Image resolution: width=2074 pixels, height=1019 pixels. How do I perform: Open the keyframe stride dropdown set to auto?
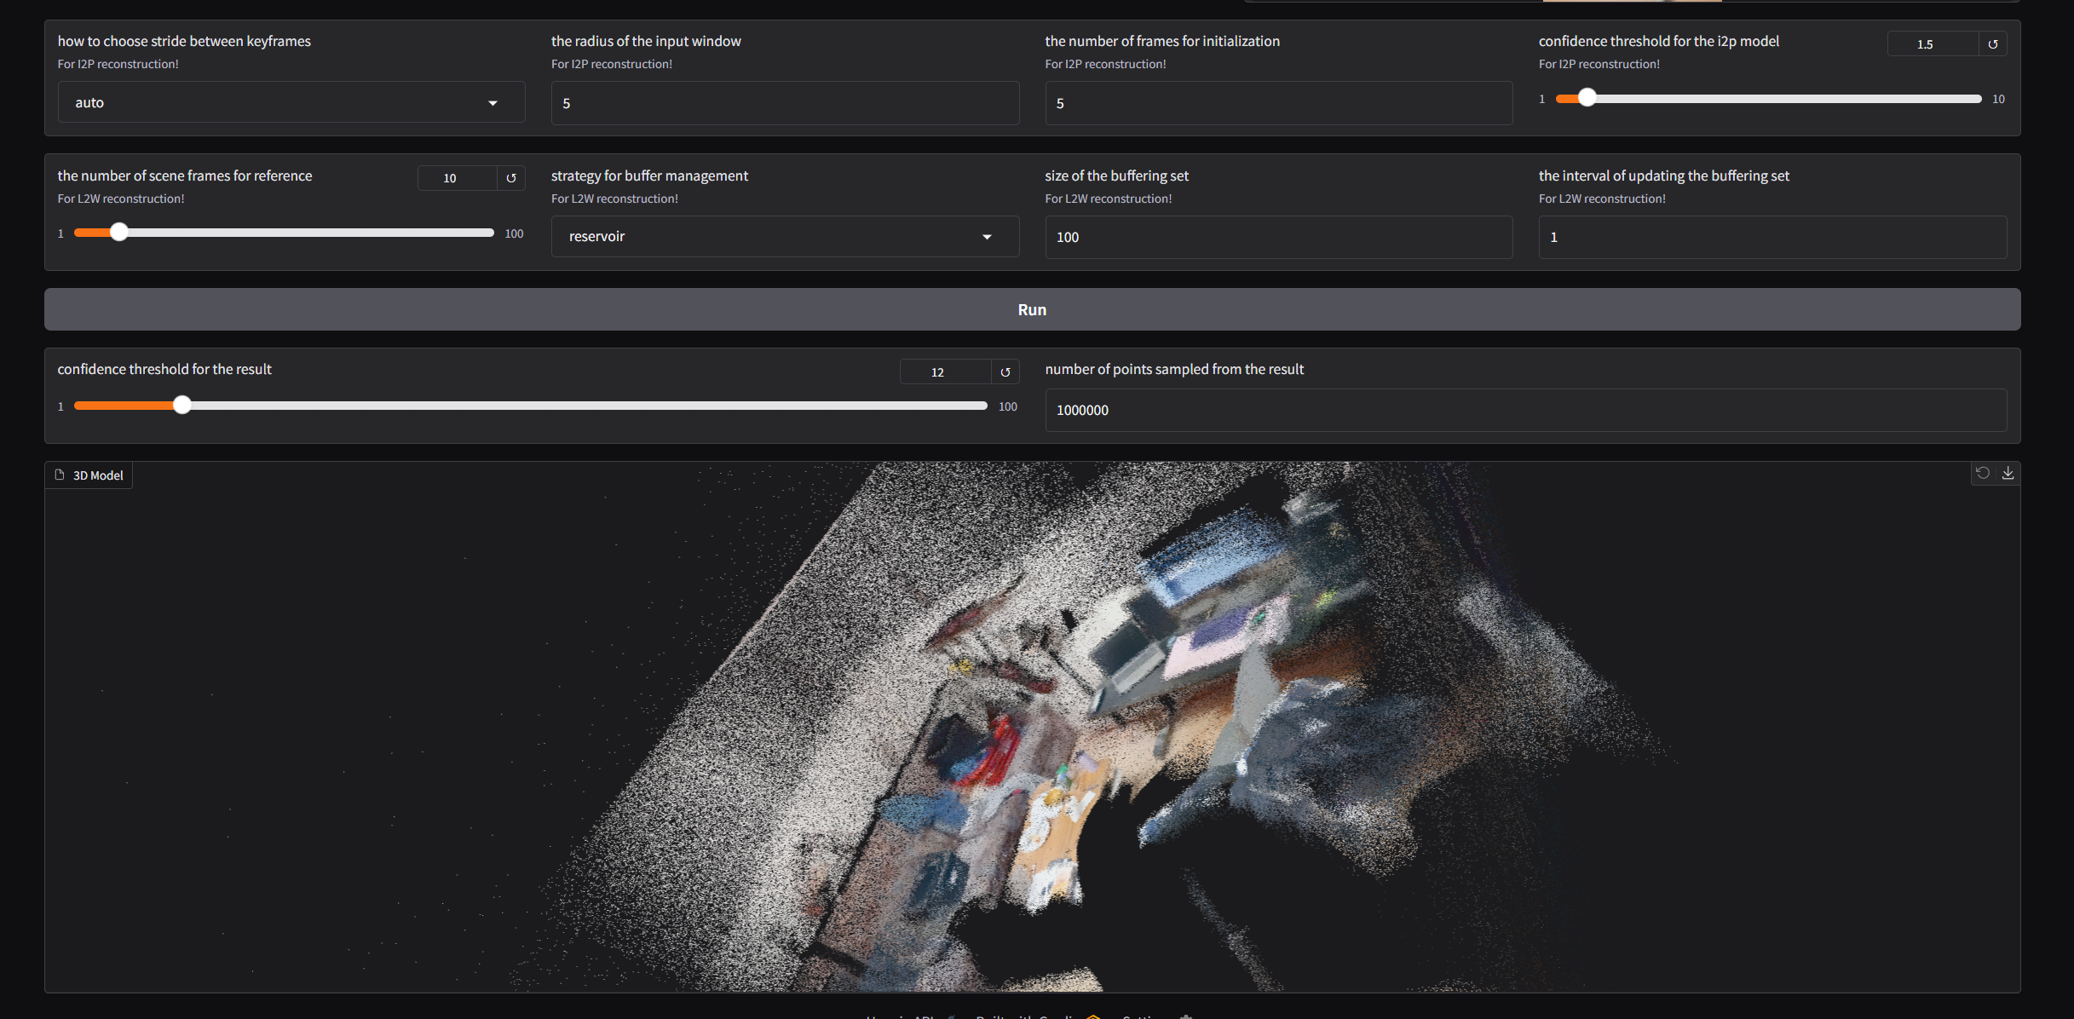pyautogui.click(x=291, y=102)
